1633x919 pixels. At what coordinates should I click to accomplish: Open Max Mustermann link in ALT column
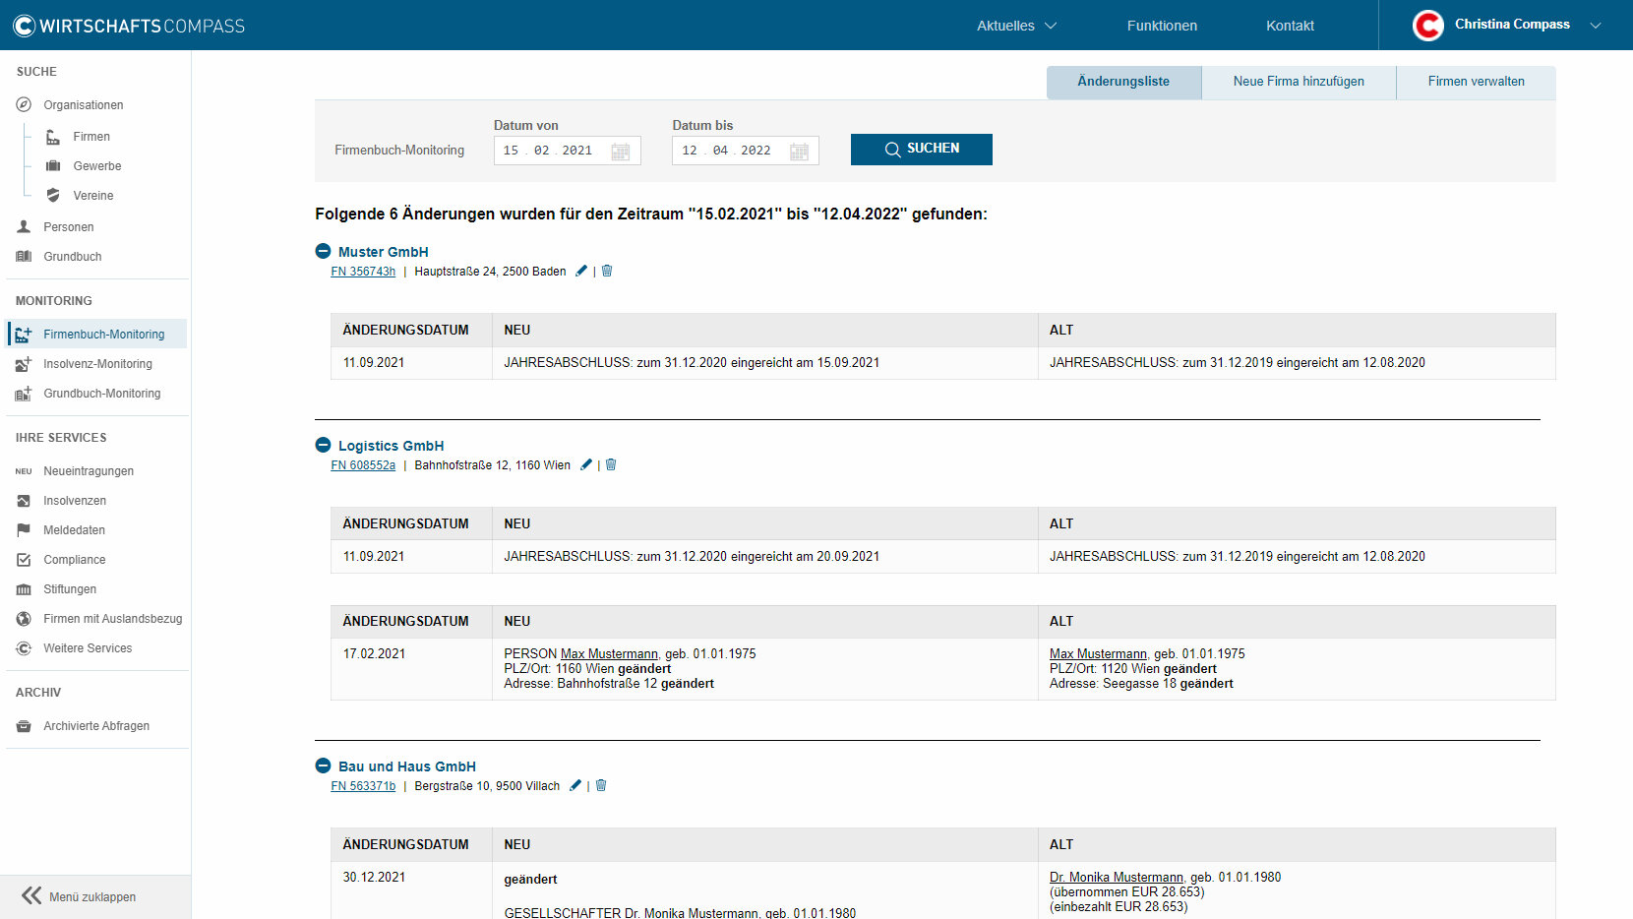[x=1098, y=654]
